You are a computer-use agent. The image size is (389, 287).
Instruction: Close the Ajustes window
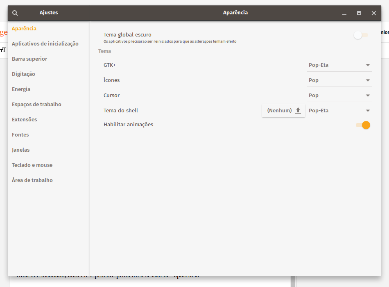click(374, 13)
